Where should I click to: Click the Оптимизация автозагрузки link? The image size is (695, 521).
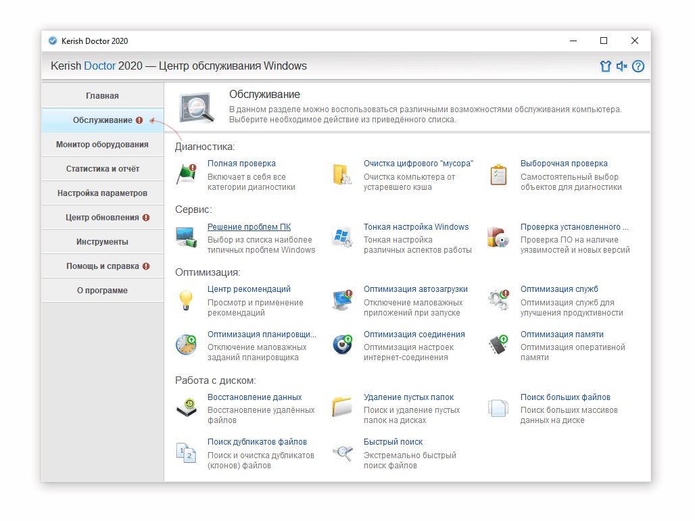pyautogui.click(x=416, y=289)
